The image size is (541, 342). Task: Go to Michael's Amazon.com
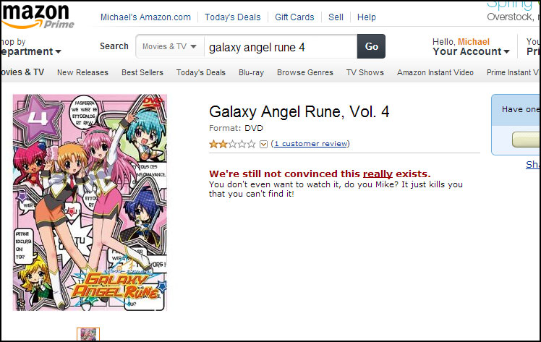145,17
